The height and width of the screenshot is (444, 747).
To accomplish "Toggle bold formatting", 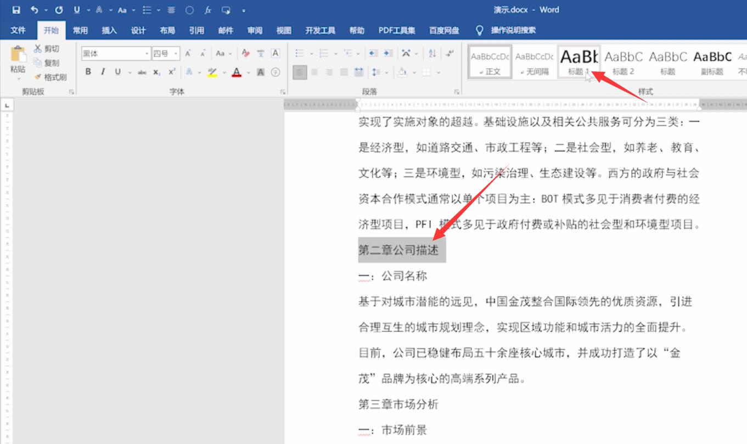I will [x=88, y=72].
